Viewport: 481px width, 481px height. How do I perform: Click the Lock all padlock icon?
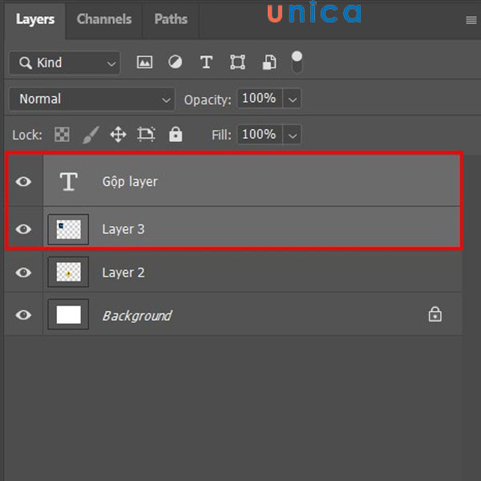coord(176,135)
